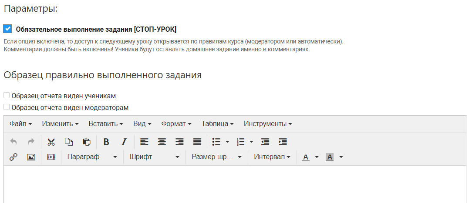Open the Файл menu
469x203 pixels.
point(20,123)
